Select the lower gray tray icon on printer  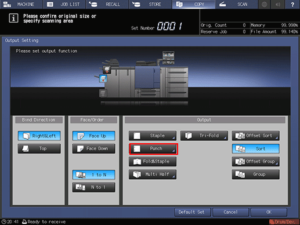103,93
